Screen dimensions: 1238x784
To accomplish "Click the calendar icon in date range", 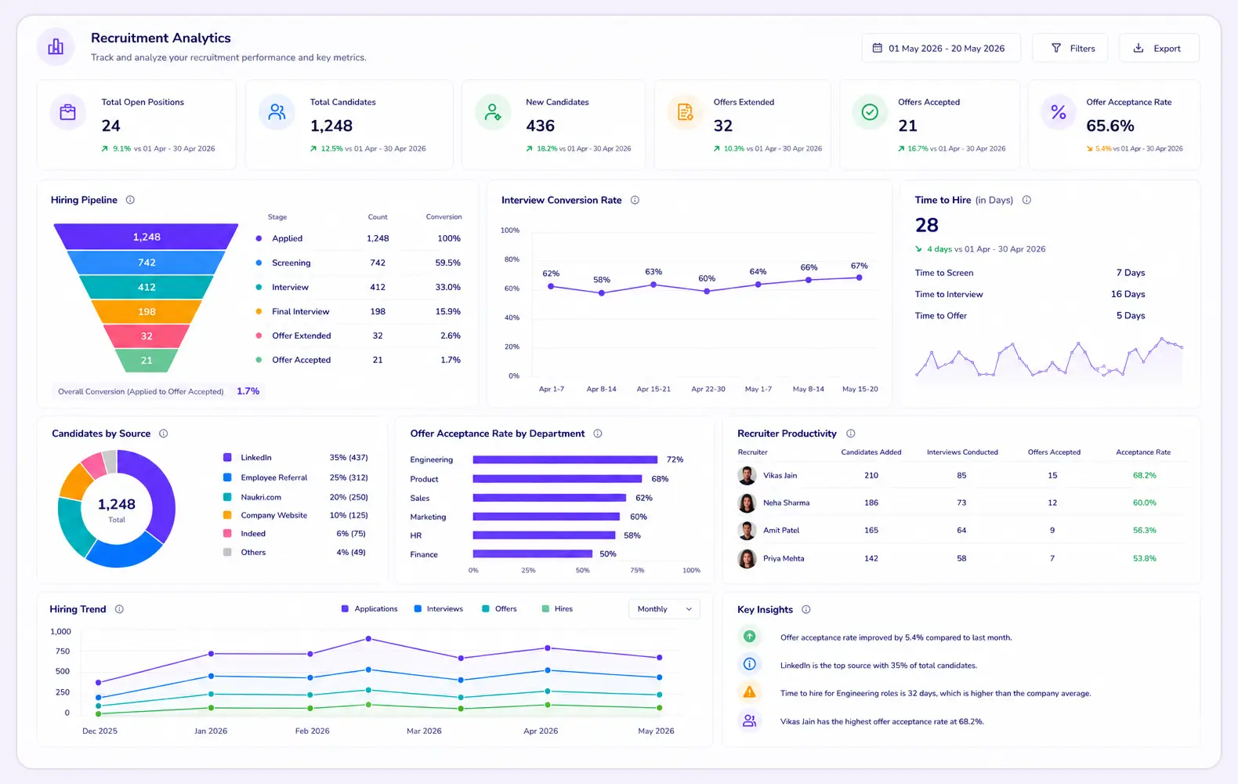I will [x=878, y=48].
